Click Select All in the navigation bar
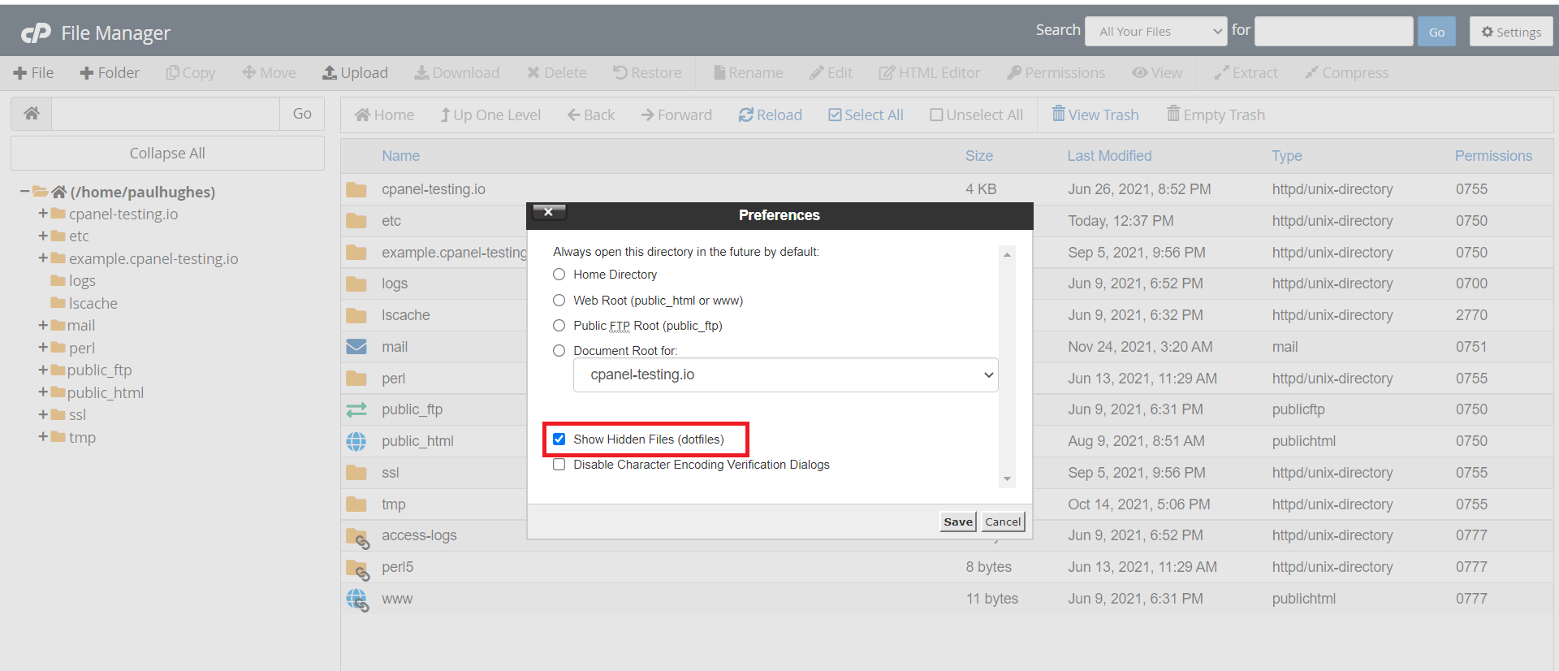The image size is (1559, 671). [x=866, y=115]
